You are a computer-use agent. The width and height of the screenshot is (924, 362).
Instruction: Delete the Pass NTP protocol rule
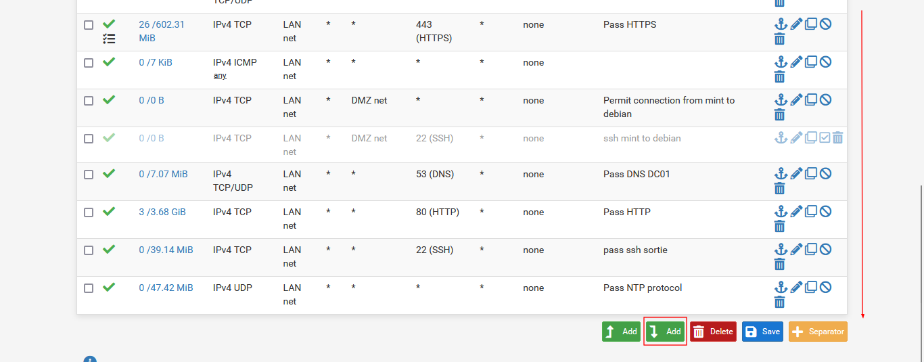pos(780,302)
